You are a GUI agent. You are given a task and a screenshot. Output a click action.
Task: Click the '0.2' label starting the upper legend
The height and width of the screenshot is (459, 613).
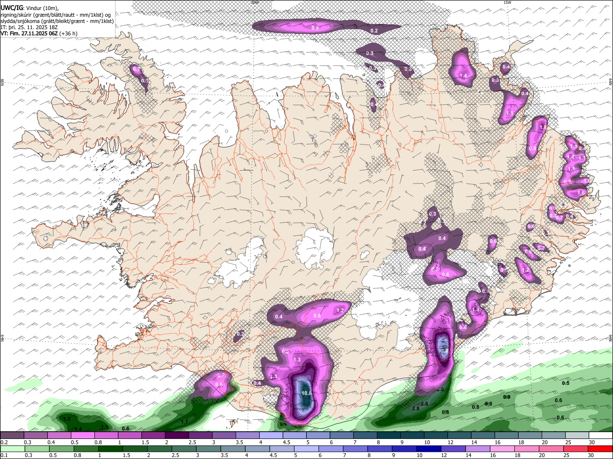pos(4,442)
